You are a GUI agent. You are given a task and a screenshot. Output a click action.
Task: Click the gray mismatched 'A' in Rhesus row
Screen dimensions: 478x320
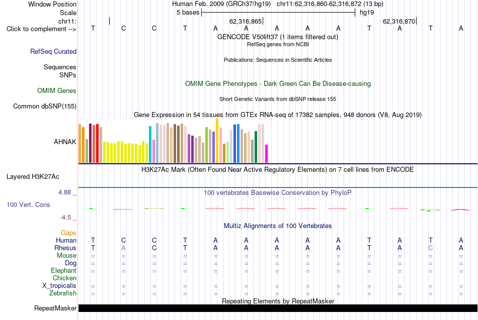(123, 248)
